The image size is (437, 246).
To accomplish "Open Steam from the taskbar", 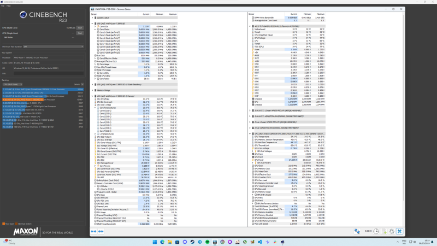I will coord(192,242).
